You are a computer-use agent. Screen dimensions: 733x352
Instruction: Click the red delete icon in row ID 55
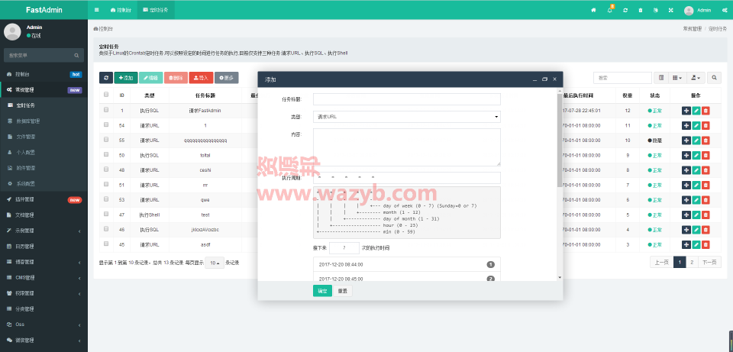(706, 140)
